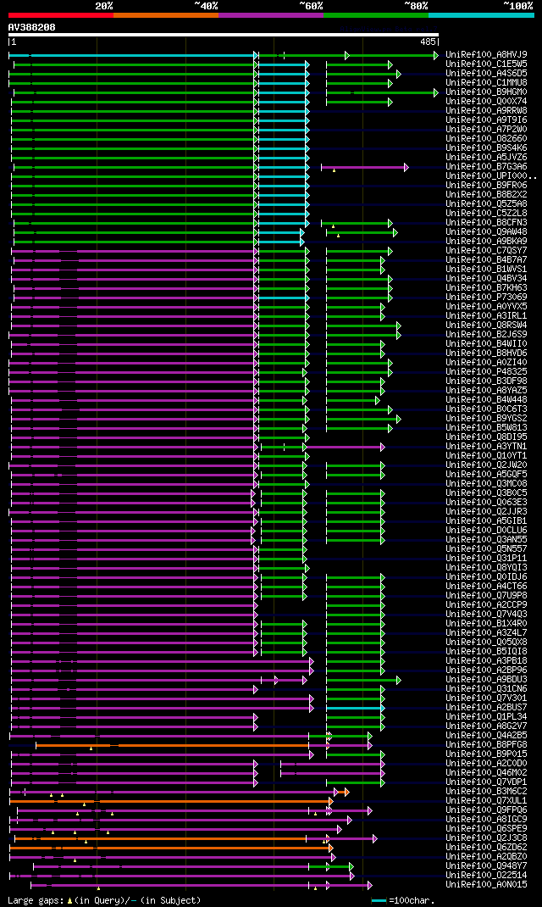View hit UniRef100_P48325
Screen dimensions: 542x907
(x=486, y=371)
